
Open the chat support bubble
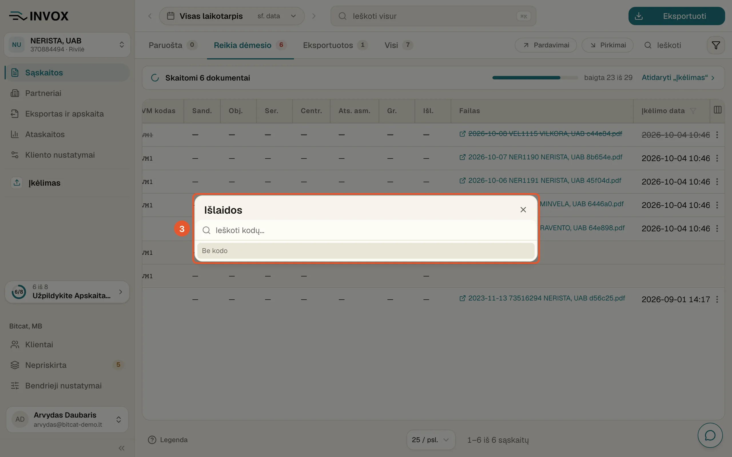(x=710, y=435)
